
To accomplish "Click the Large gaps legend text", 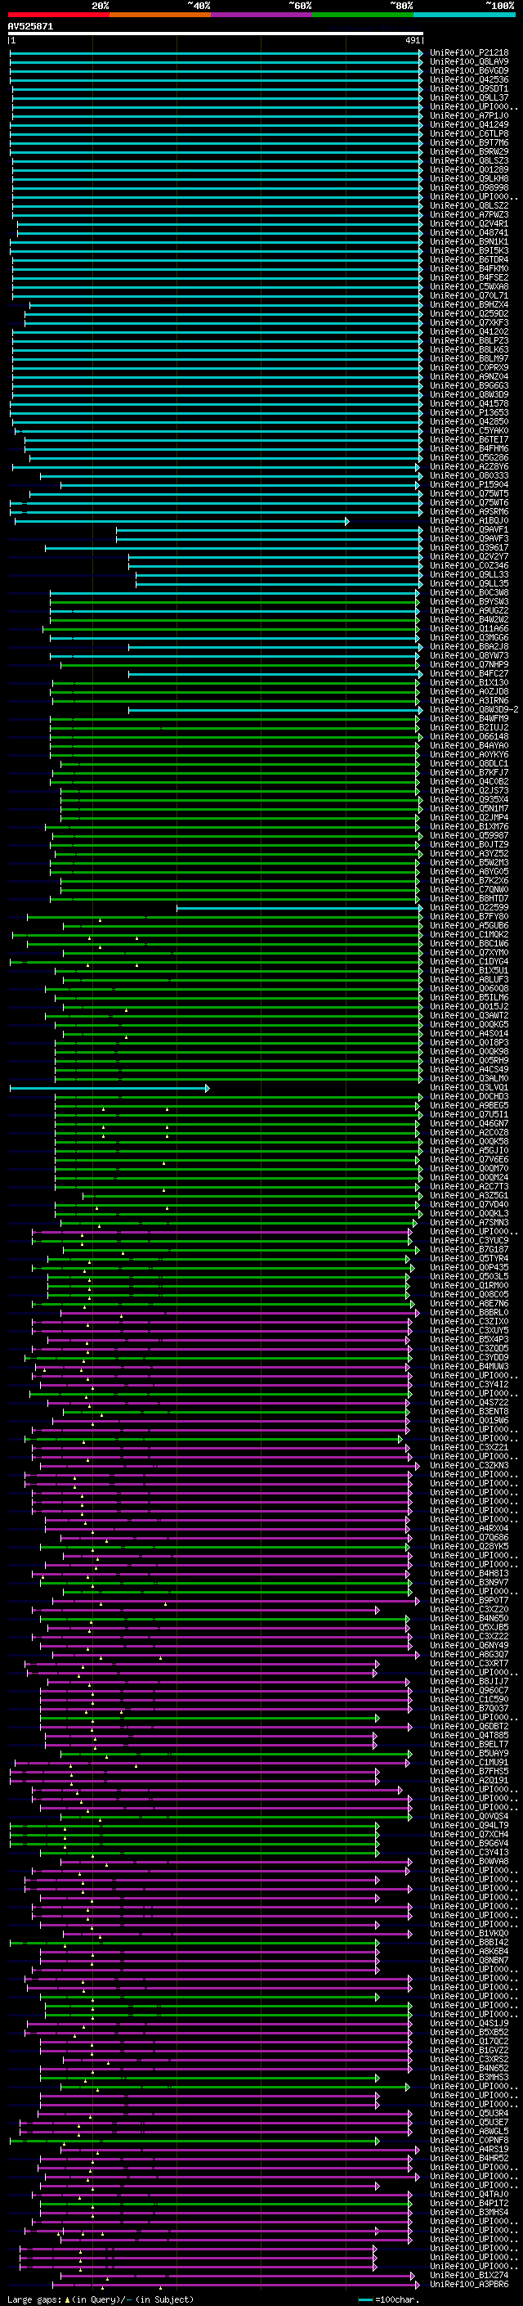I will [x=101, y=2299].
